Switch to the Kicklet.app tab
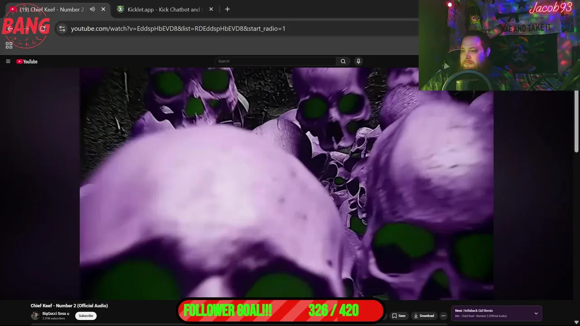The width and height of the screenshot is (580, 326). click(x=165, y=9)
